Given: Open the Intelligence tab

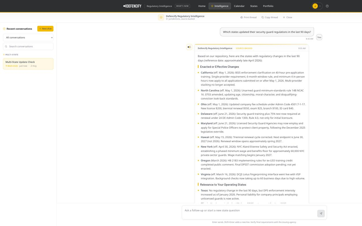Looking at the screenshot, I should click(220, 6).
